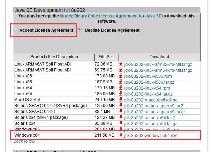
Task: Click download arrow icon for linux-i586.rpm
Action: click(x=121, y=76)
